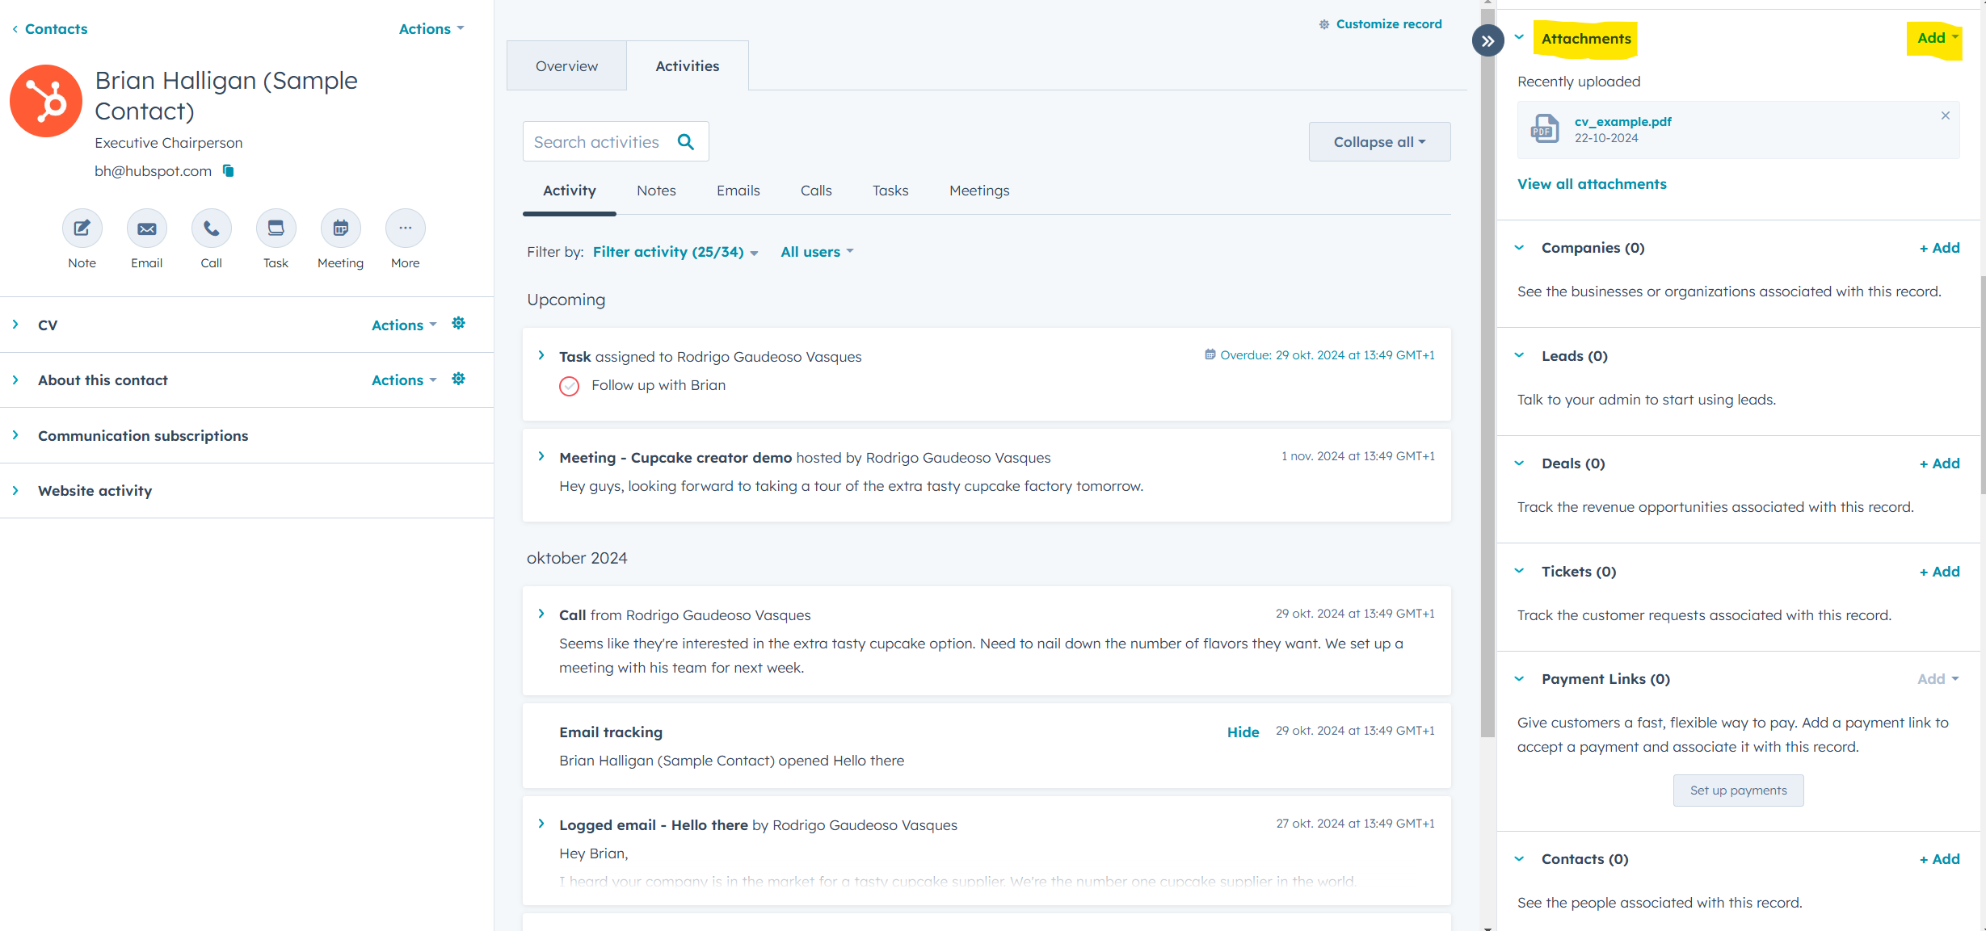
Task: Expand the Logged email Hello there entry
Action: point(541,824)
